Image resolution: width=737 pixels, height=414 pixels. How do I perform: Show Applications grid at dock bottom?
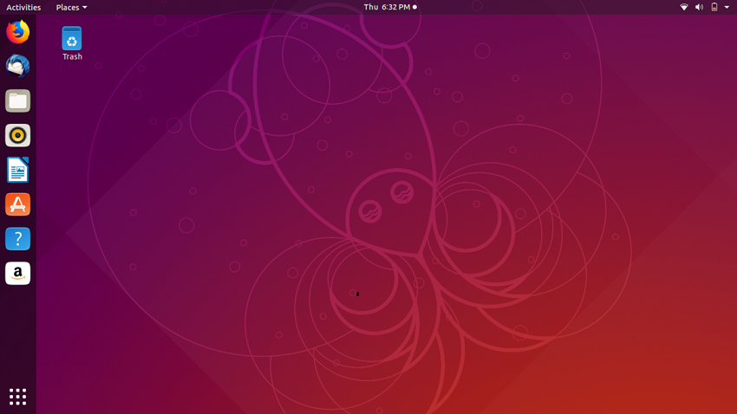17,397
